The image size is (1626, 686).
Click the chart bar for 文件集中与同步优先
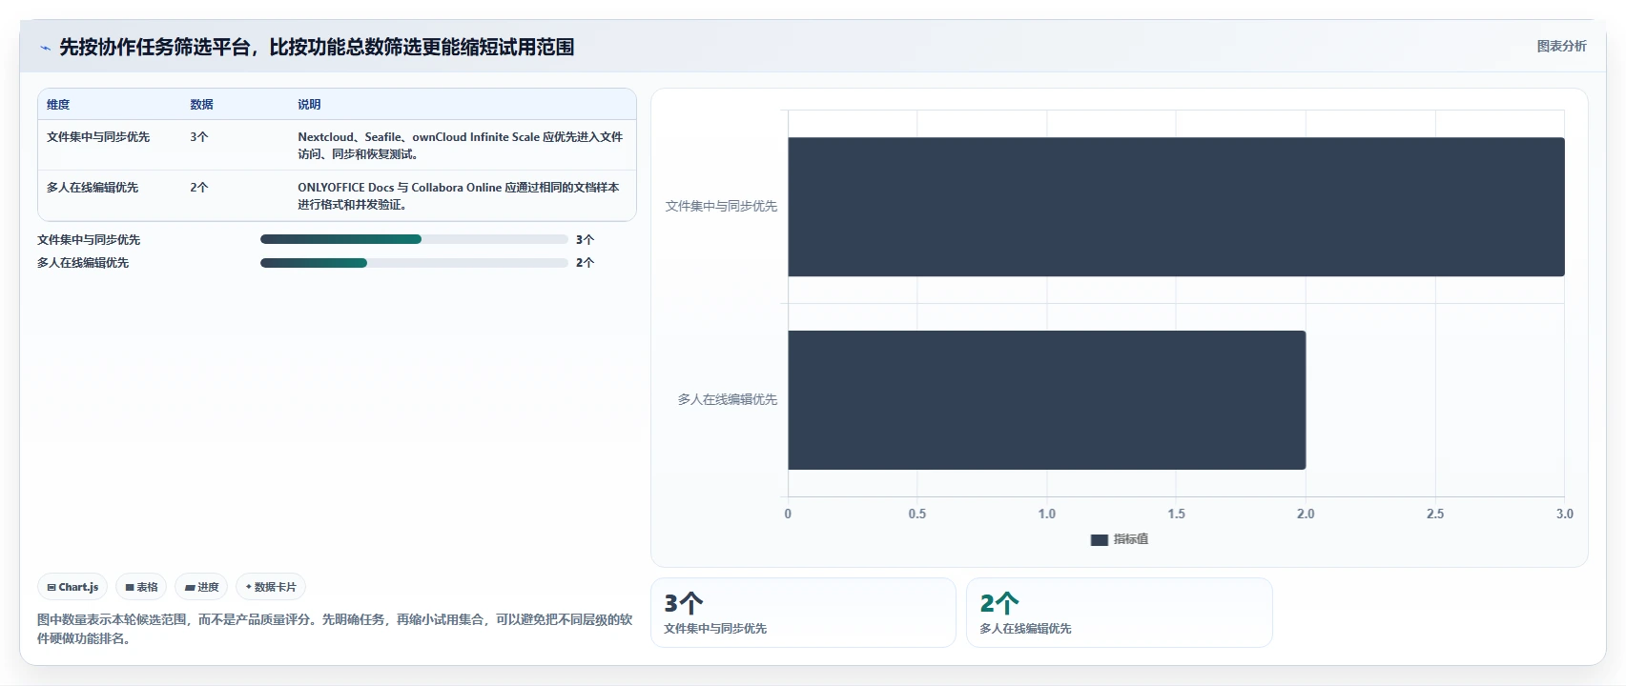[x=1176, y=207]
